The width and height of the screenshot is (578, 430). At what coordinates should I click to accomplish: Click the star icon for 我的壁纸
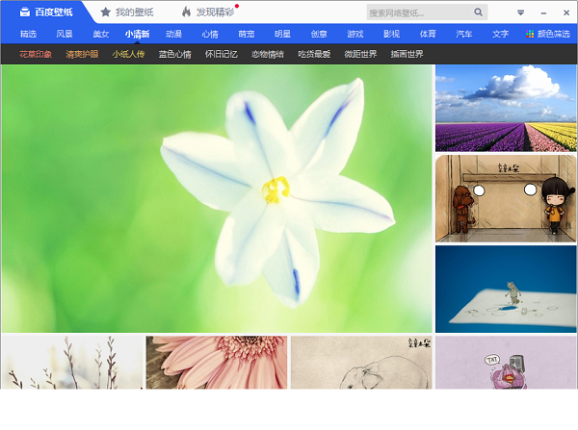tap(106, 13)
